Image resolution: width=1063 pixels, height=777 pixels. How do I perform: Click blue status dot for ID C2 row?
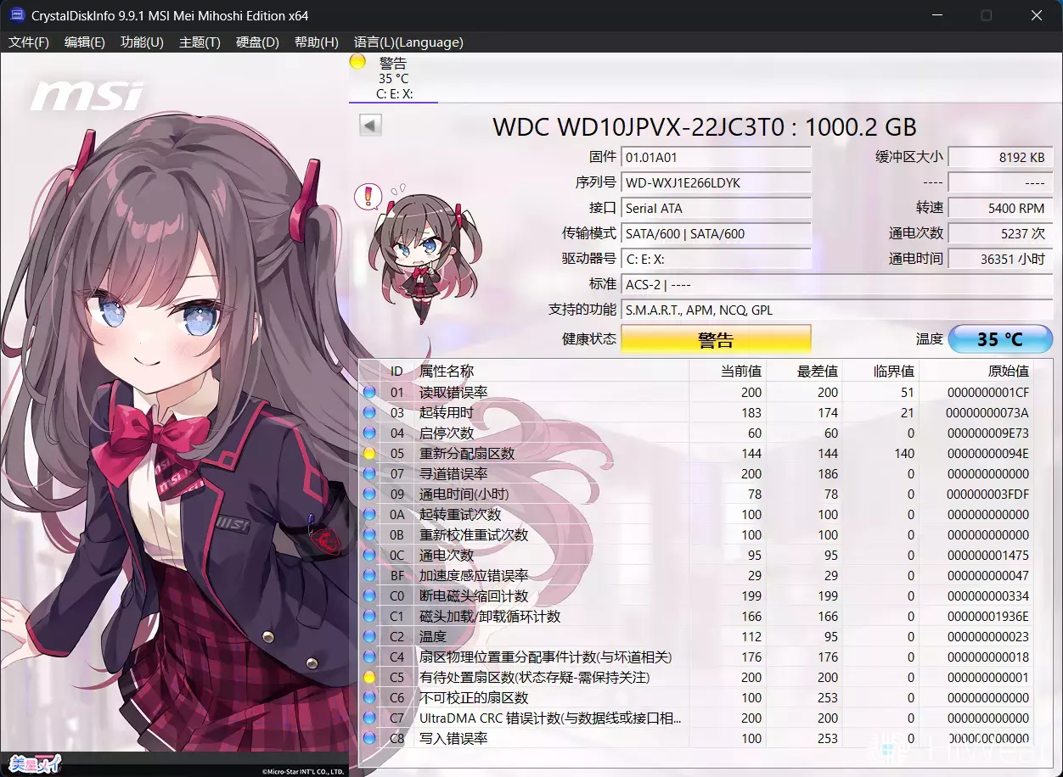369,636
